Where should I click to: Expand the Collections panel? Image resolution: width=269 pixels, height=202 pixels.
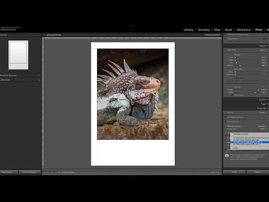(x=5, y=80)
